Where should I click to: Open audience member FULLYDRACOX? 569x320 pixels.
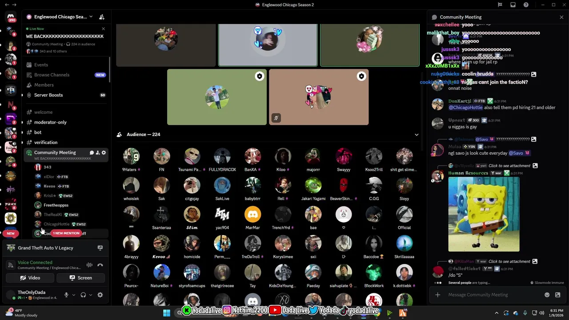point(222,160)
